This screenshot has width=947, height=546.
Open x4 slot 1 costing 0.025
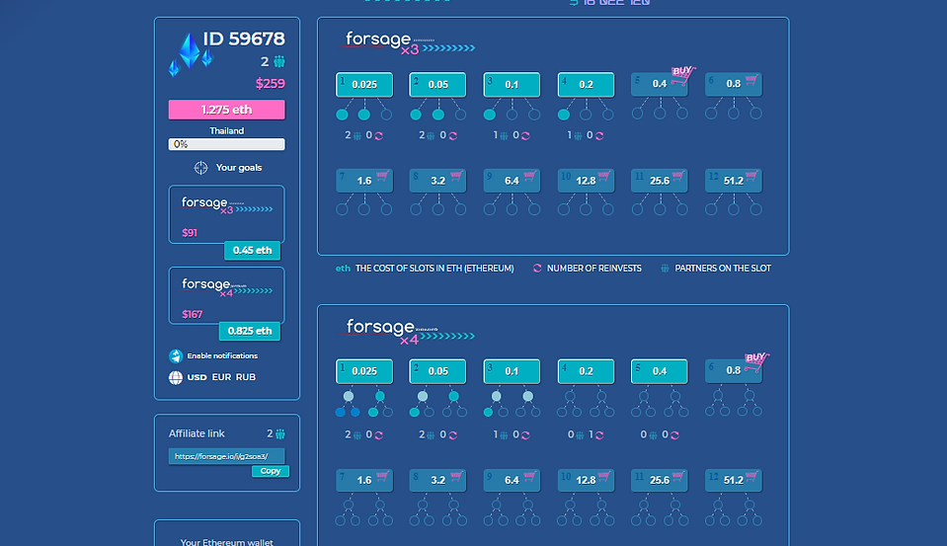[364, 371]
